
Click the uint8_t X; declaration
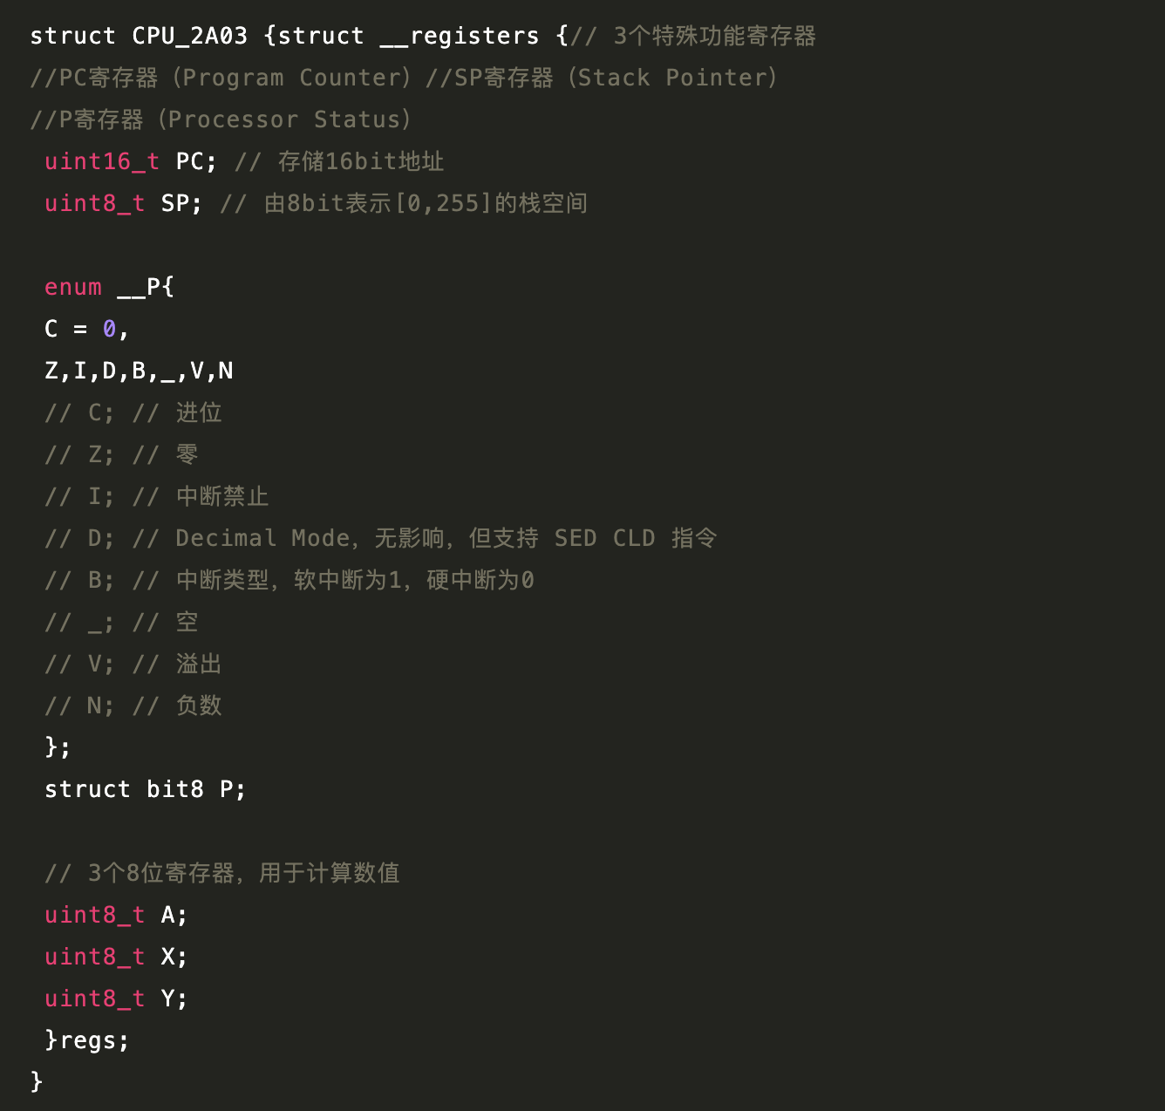click(x=116, y=957)
